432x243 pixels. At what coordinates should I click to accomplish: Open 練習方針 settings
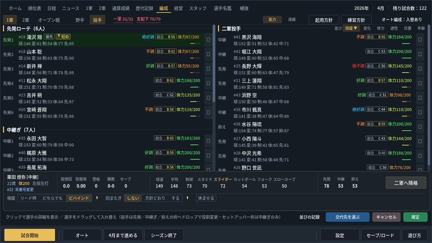356,20
